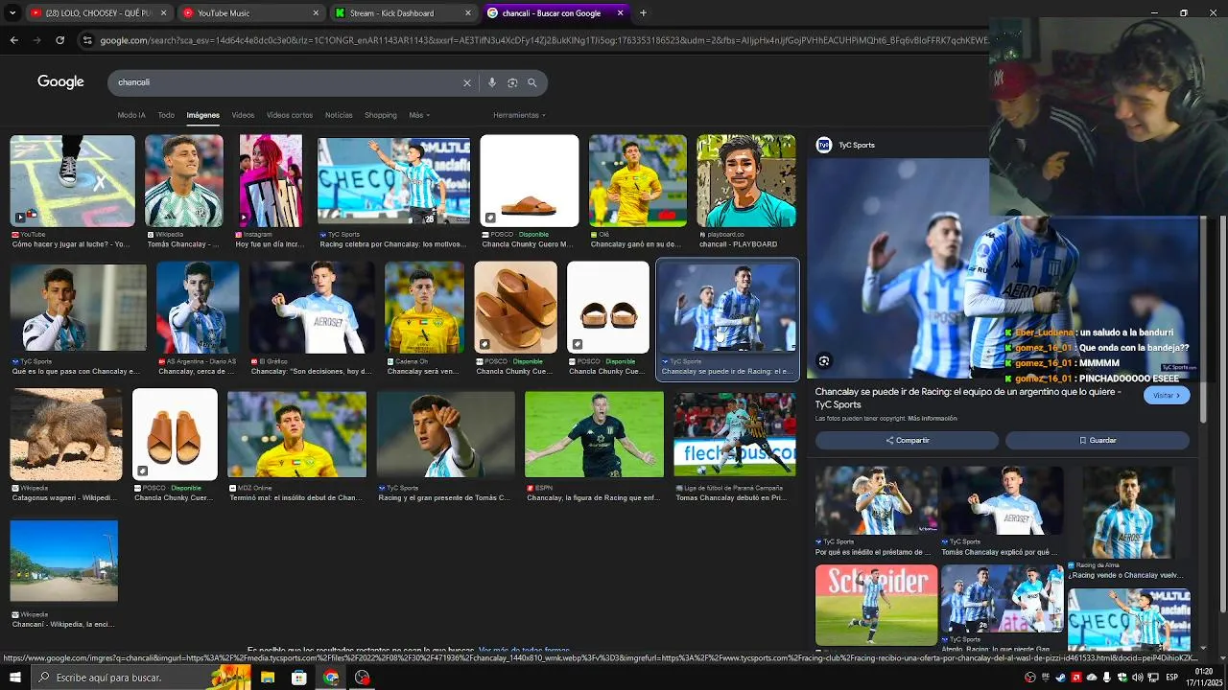Select Todo search tab
This screenshot has width=1228, height=690.
[x=166, y=115]
